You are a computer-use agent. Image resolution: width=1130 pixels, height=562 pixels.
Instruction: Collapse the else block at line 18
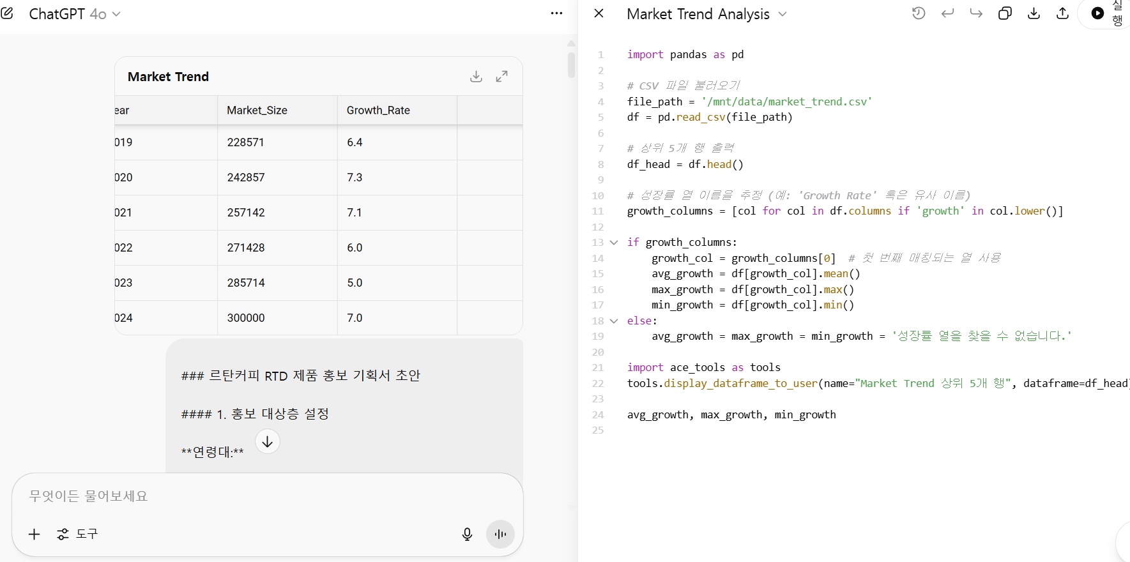(x=614, y=321)
